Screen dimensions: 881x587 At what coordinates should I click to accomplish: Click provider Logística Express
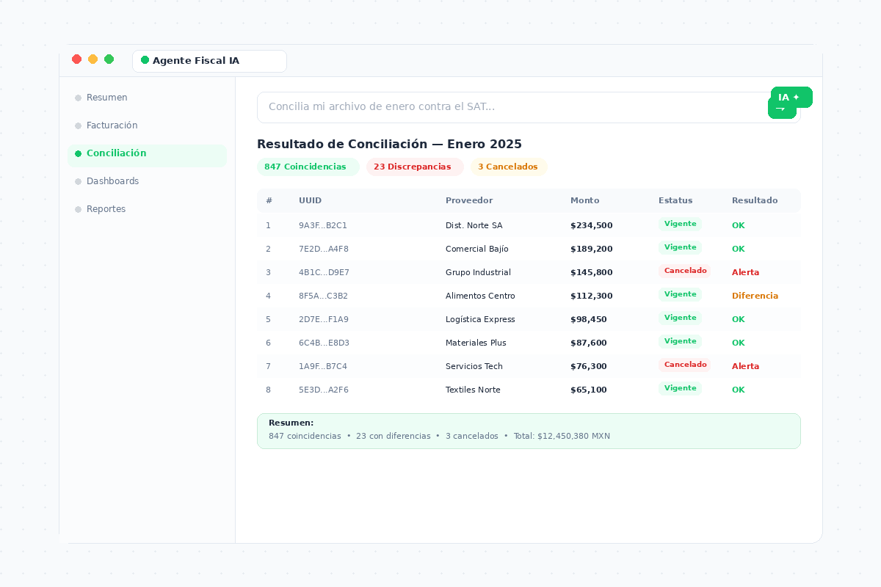tap(480, 319)
